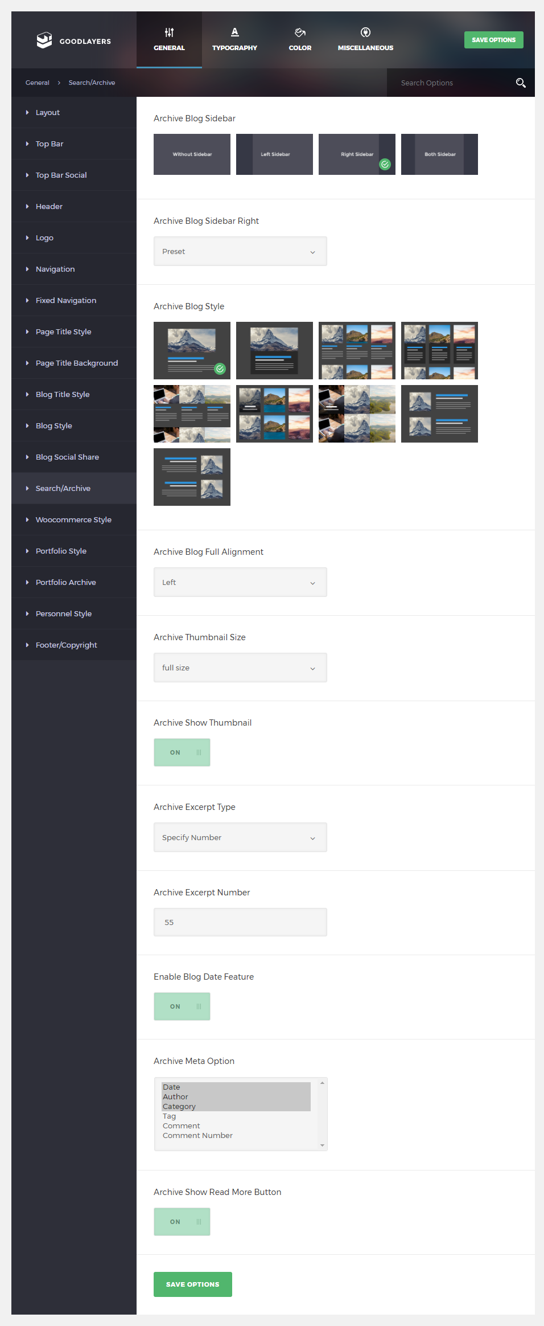Open the Fixed Navigation settings section
The height and width of the screenshot is (1326, 544).
pos(74,300)
